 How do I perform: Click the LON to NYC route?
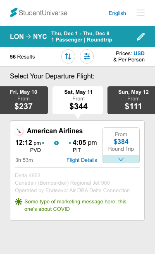coord(29,37)
